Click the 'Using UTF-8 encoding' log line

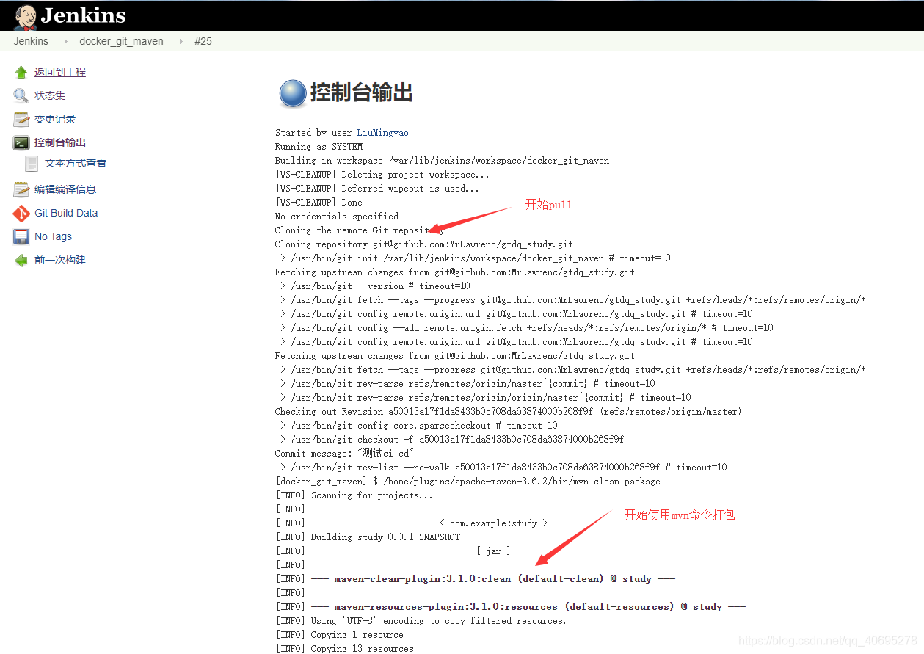[x=421, y=621]
